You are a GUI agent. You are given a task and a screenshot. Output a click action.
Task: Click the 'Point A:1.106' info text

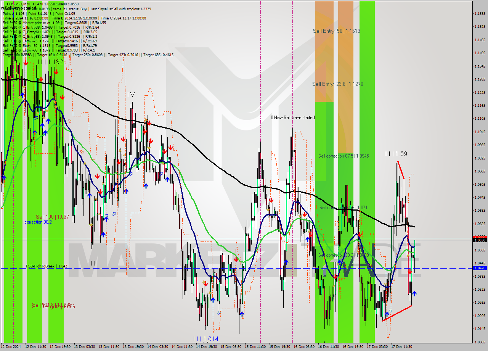[x=14, y=13]
